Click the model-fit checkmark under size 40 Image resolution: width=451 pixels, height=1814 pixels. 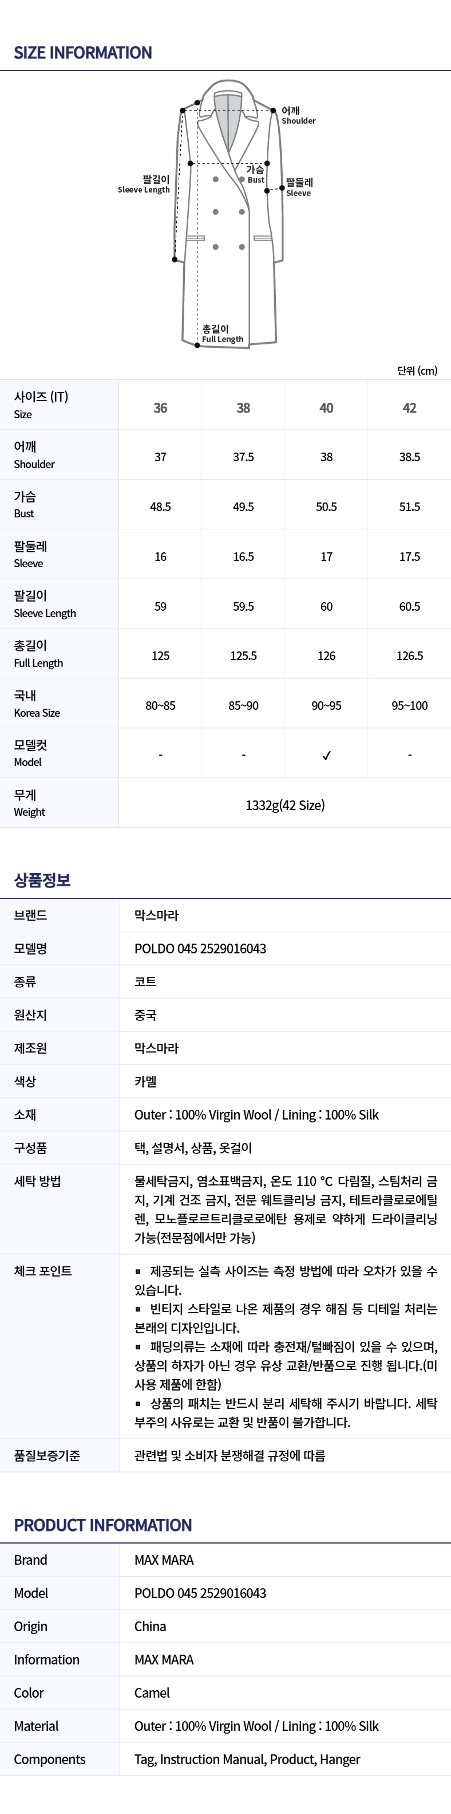pyautogui.click(x=326, y=756)
